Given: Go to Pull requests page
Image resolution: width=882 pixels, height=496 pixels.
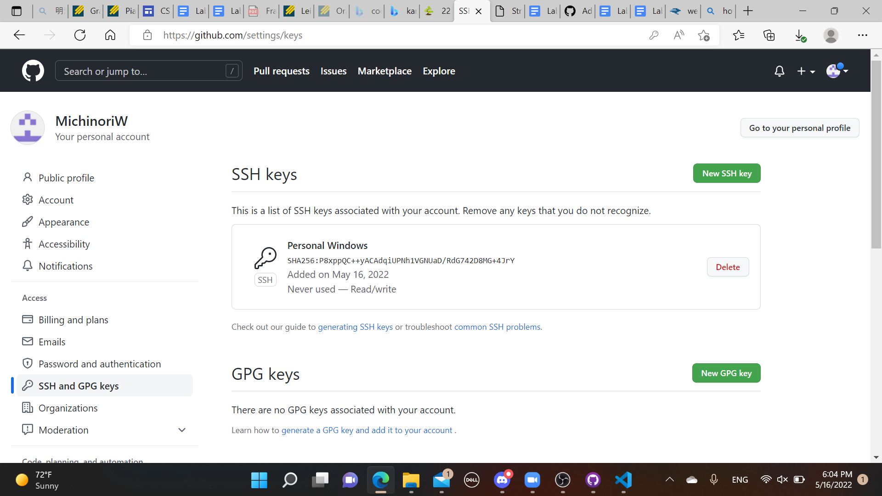Looking at the screenshot, I should (281, 71).
